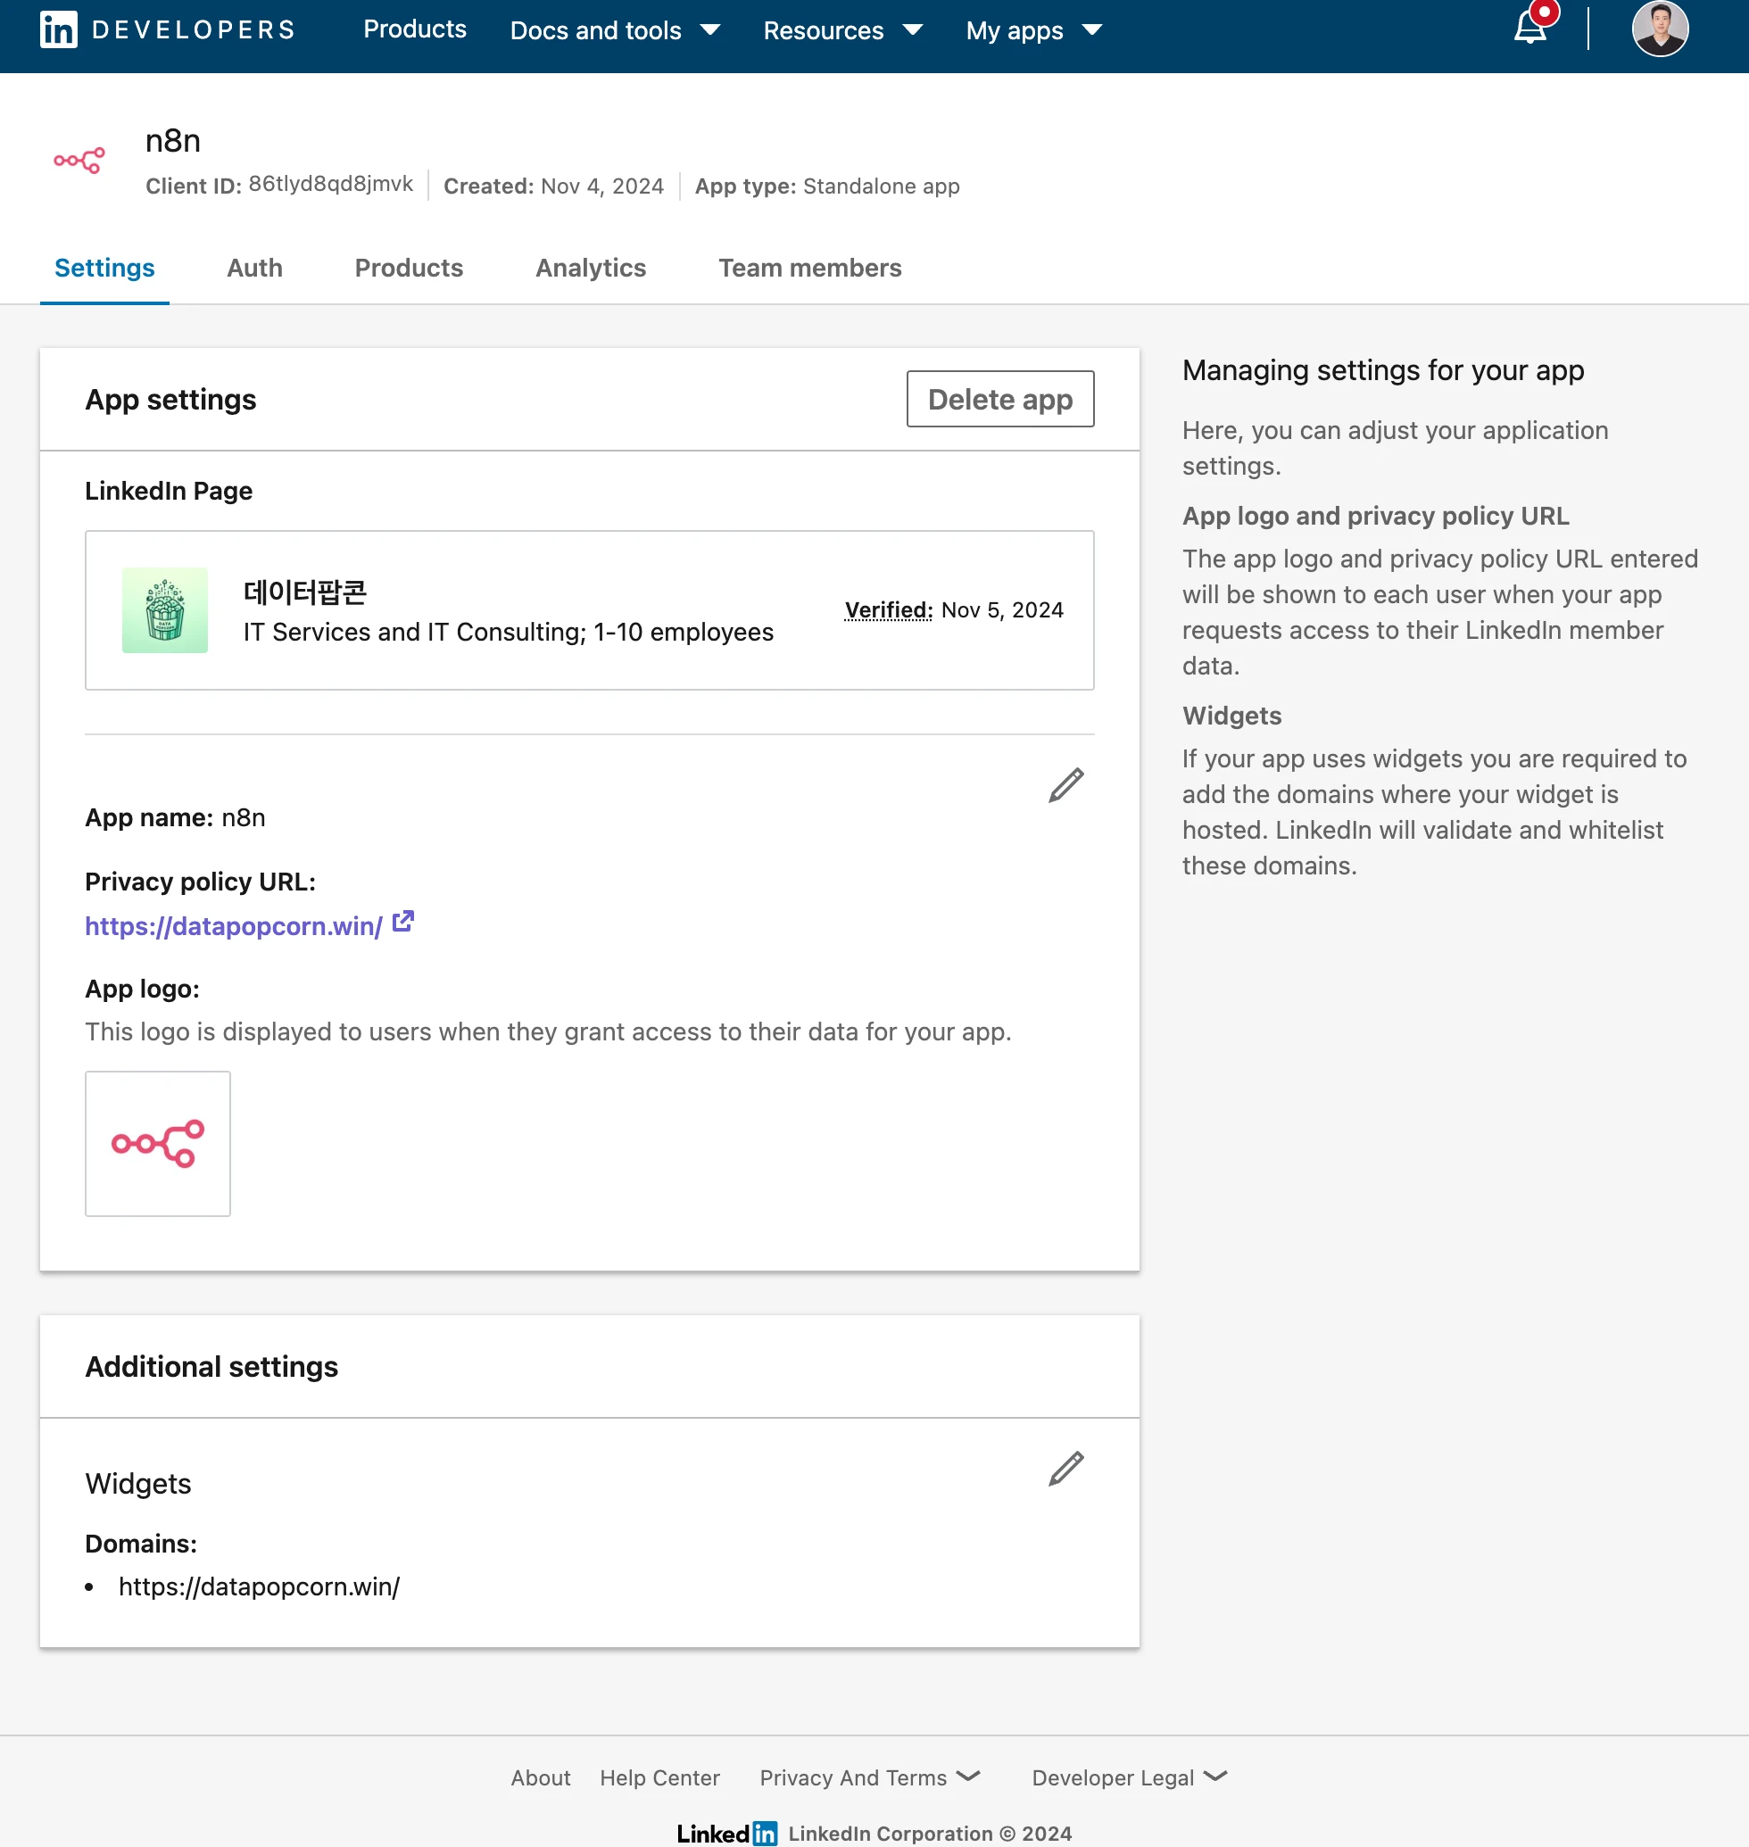Click the Delete app button
Image resolution: width=1749 pixels, height=1847 pixels.
[x=1000, y=399]
